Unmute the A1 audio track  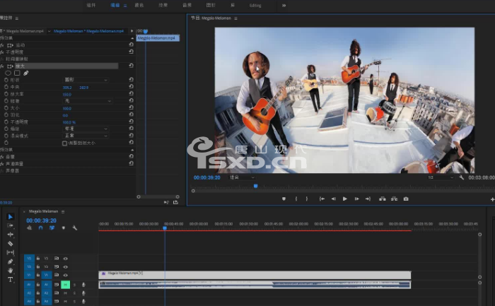click(x=65, y=285)
